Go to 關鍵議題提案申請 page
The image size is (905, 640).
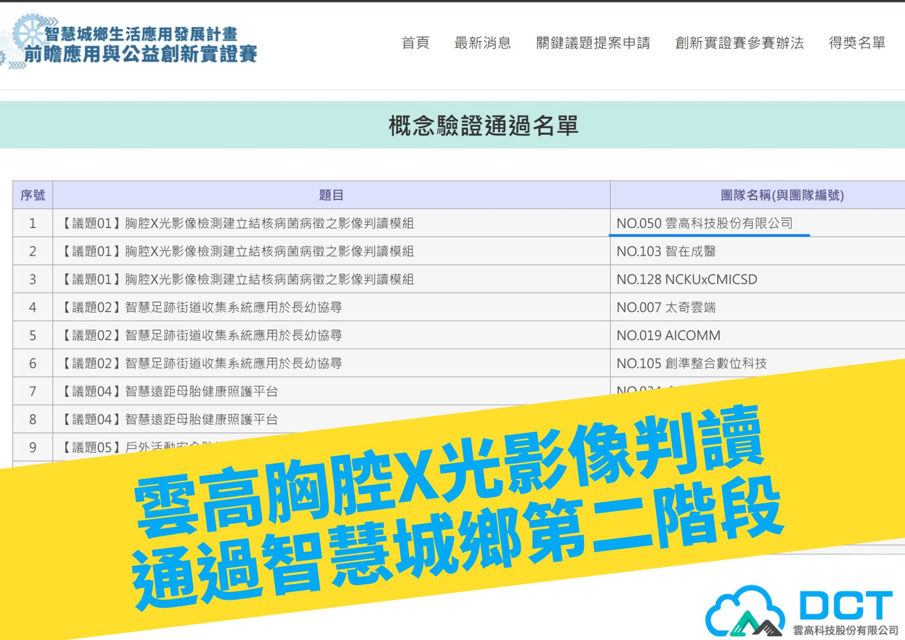[x=593, y=43]
